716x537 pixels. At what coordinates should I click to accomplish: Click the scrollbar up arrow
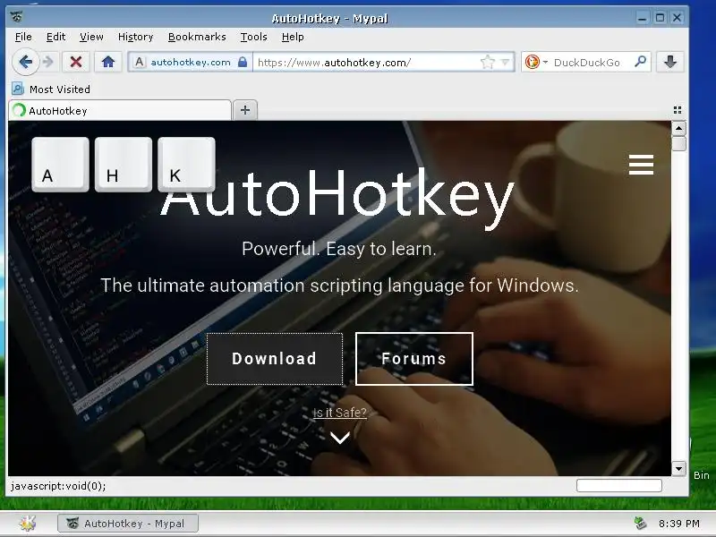(679, 128)
